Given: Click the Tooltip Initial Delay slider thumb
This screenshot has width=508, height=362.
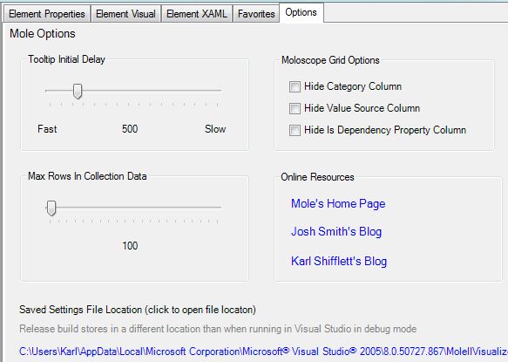Looking at the screenshot, I should click(78, 91).
